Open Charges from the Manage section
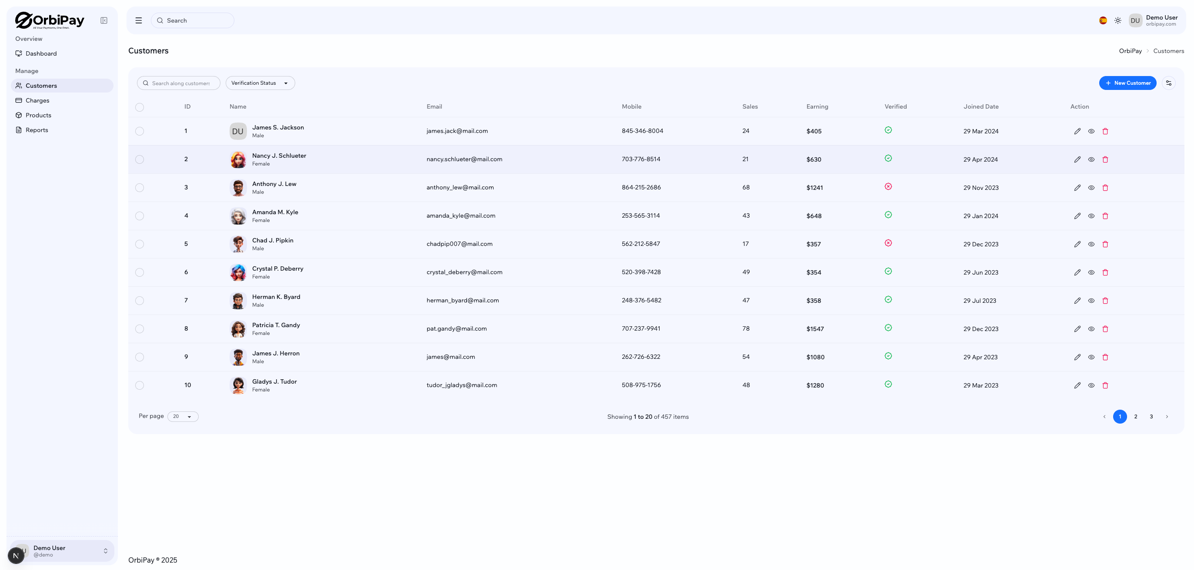 37,100
